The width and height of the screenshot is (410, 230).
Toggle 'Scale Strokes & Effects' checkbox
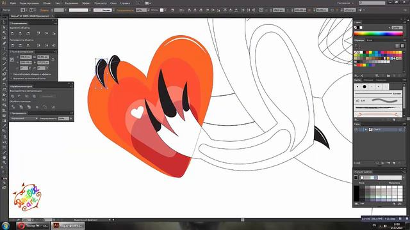point(12,74)
